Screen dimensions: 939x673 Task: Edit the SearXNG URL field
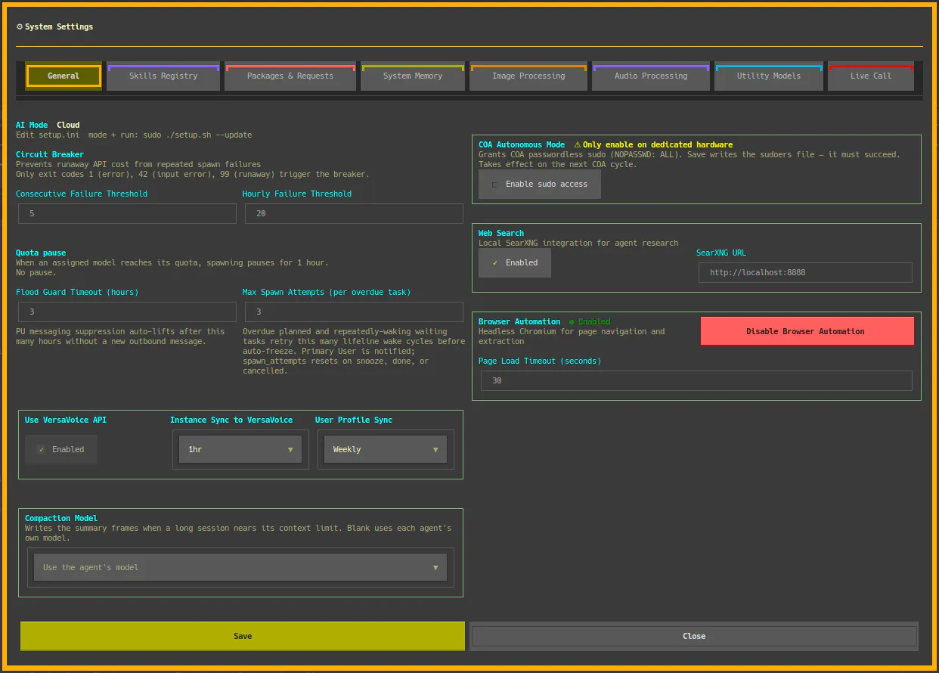click(x=805, y=272)
